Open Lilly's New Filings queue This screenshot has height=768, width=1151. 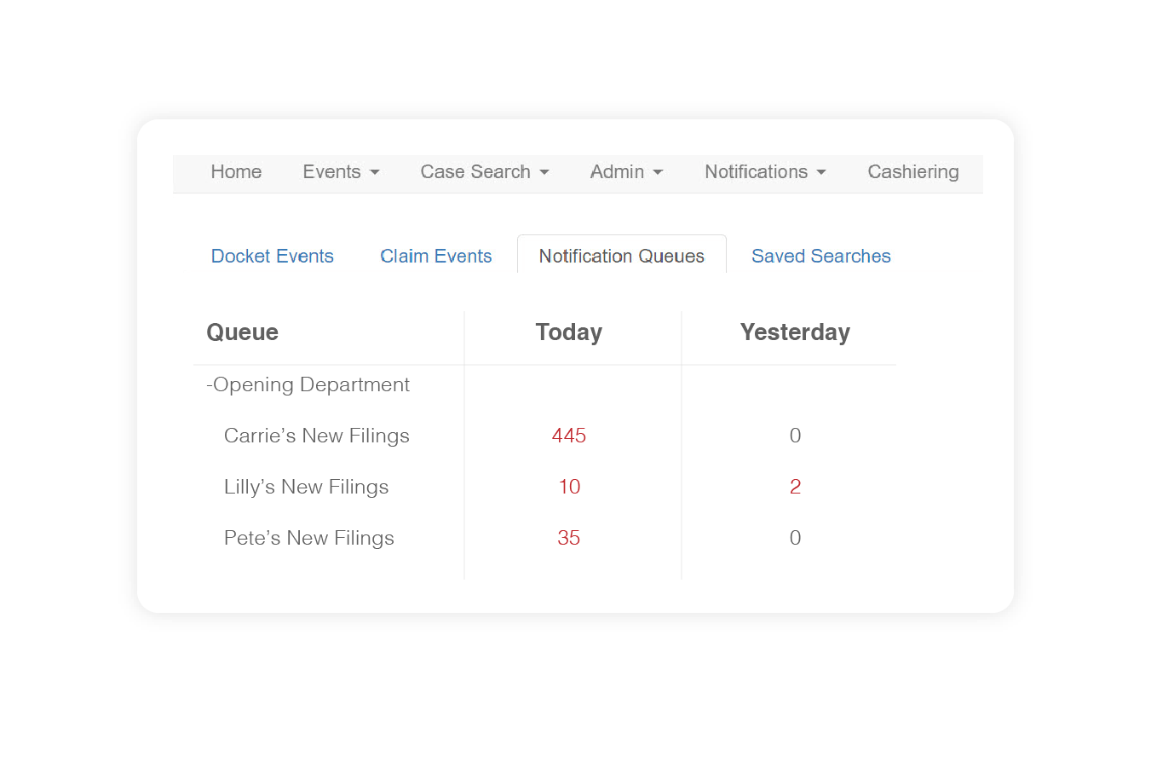pyautogui.click(x=306, y=487)
